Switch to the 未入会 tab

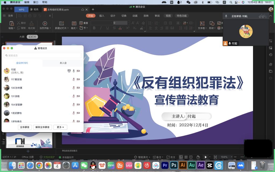(x=63, y=63)
